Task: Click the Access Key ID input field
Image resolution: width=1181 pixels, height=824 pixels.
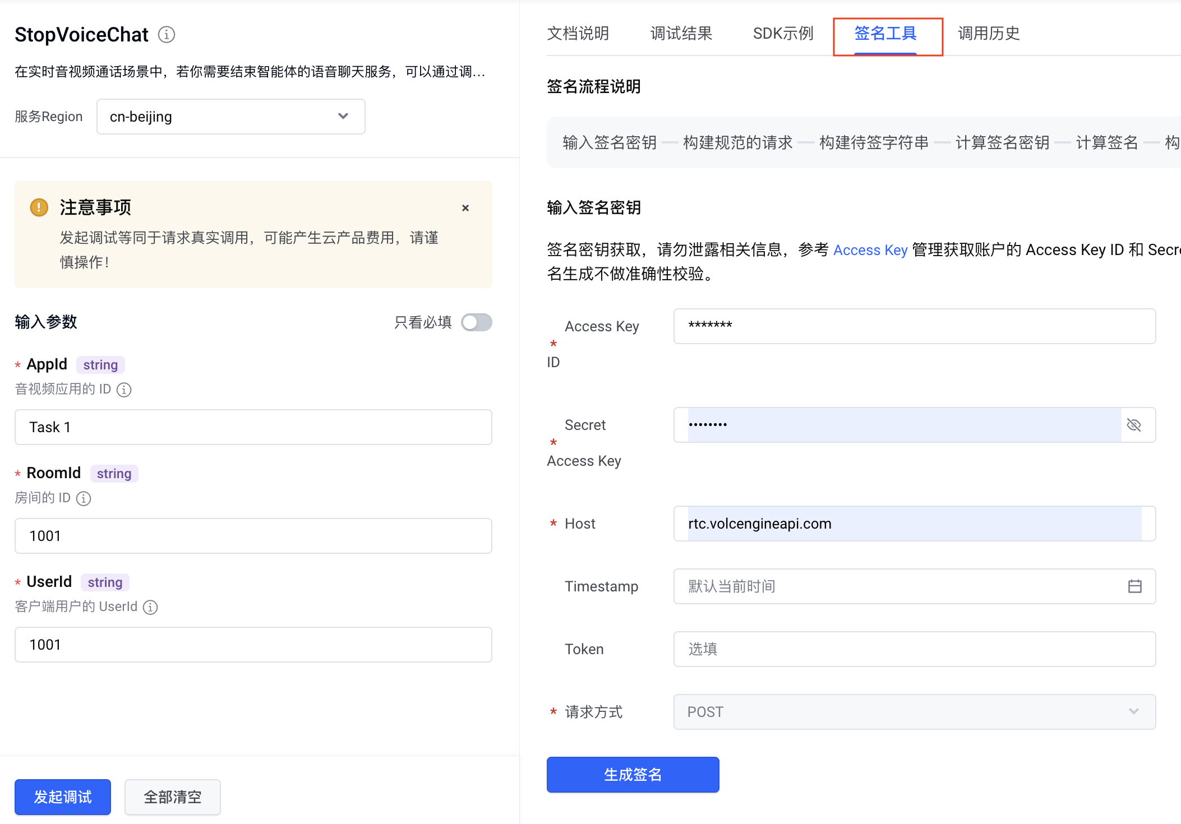Action: (x=914, y=326)
